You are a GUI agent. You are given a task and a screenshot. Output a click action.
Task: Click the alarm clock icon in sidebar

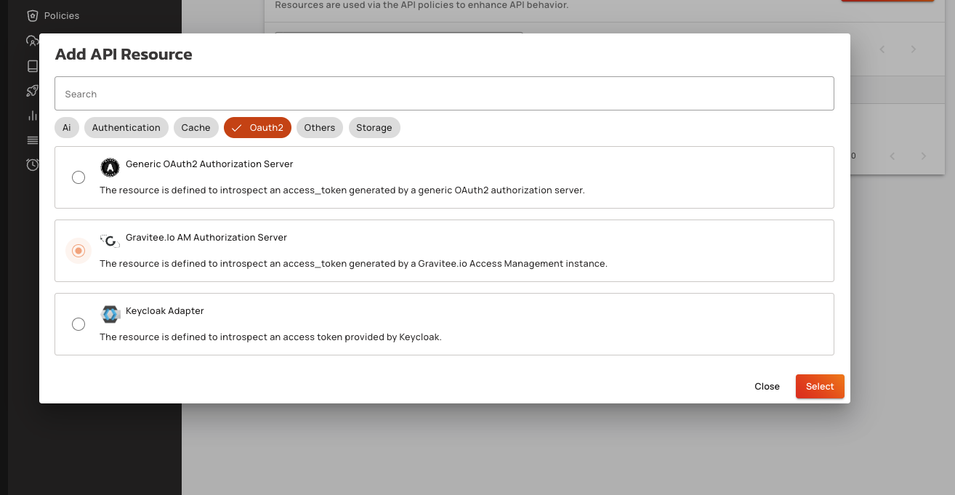click(x=32, y=165)
